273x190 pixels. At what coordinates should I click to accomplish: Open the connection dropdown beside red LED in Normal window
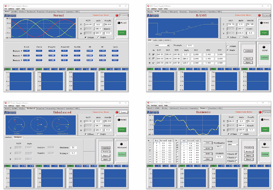123,15
